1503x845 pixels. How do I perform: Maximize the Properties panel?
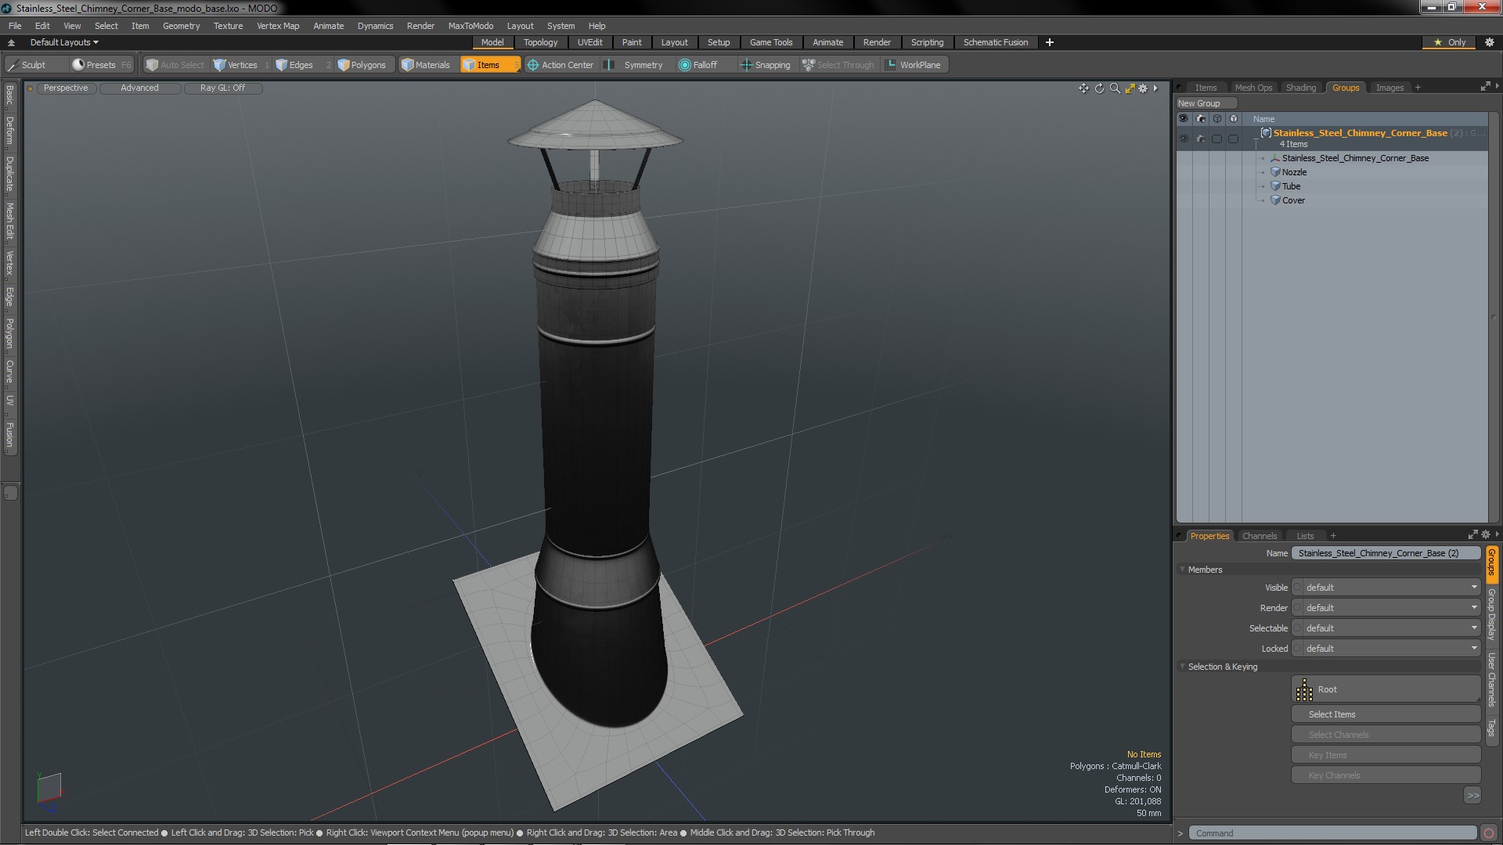[x=1472, y=535]
